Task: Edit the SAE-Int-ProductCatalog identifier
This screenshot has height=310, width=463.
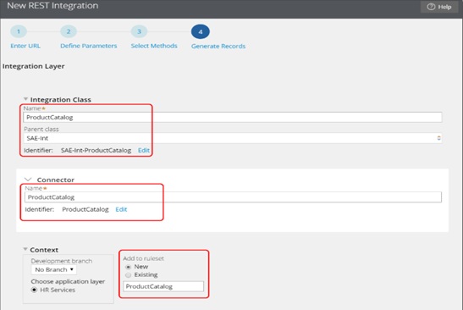Action: click(x=144, y=150)
